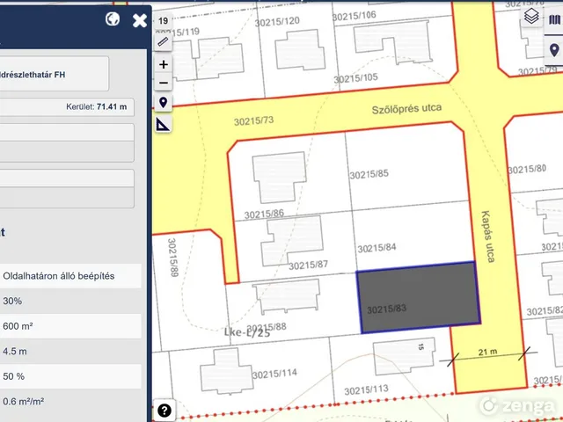Select the triangle angle measurement tool
Viewport: 563px width, 422px height.
[163, 125]
